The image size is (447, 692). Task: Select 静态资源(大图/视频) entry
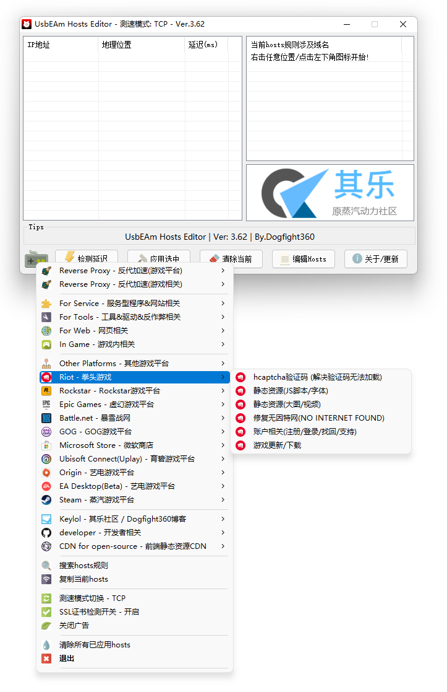(321, 405)
